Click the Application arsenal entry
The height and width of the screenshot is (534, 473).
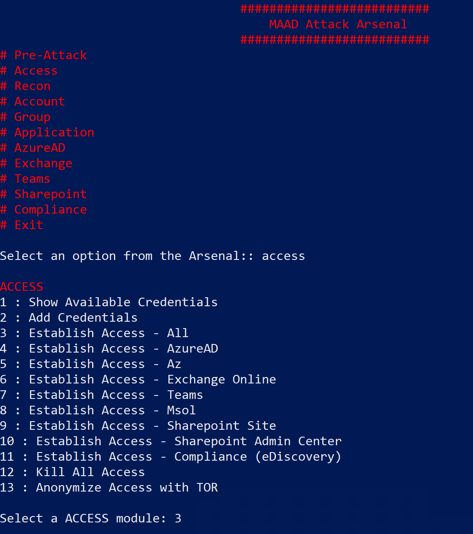pos(54,133)
